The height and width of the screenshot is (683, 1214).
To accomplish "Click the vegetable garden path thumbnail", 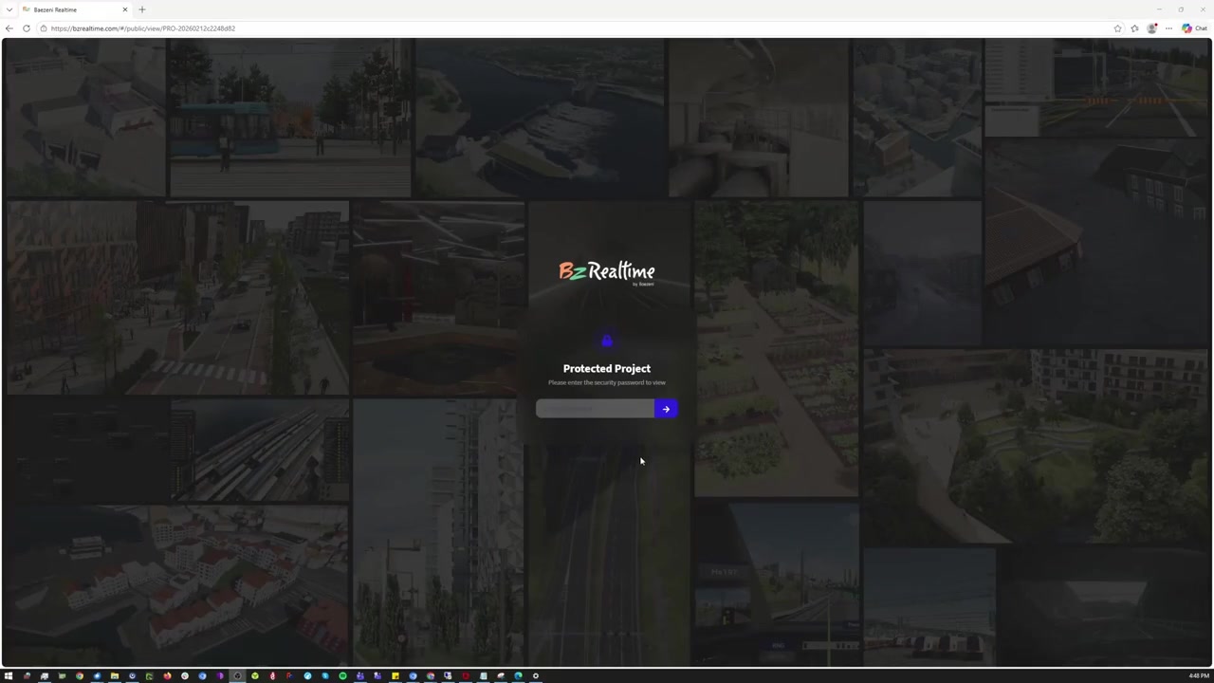I will coord(777,349).
